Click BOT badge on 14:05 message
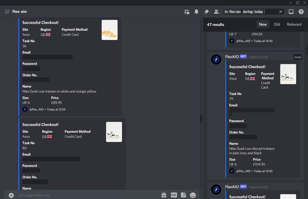Image resolution: width=308 pixels, height=199 pixels. [x=243, y=57]
